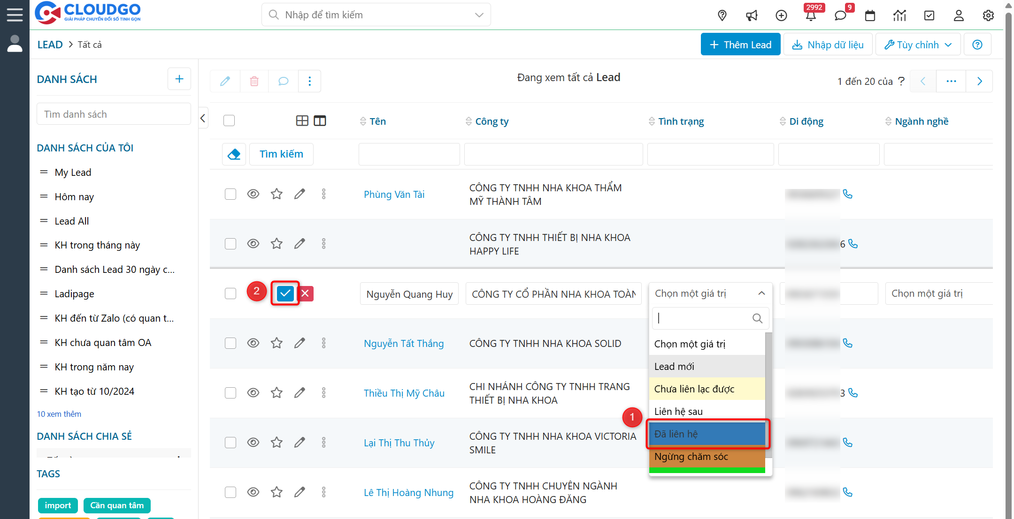Toggle the select-all header checkbox
1014x519 pixels.
click(x=229, y=121)
